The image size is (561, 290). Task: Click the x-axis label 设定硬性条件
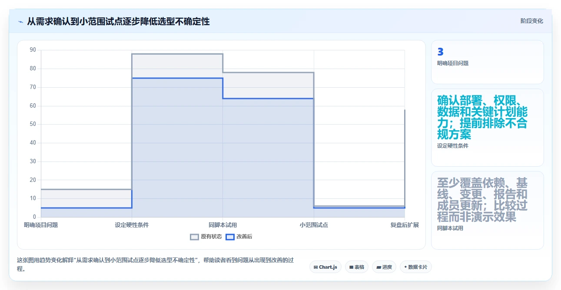pos(132,225)
